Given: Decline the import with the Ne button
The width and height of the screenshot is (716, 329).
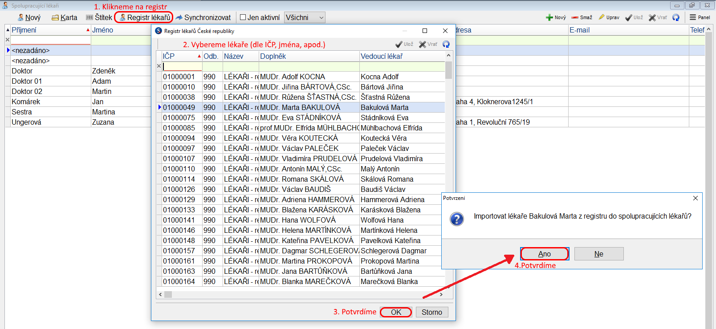Looking at the screenshot, I should pyautogui.click(x=599, y=254).
